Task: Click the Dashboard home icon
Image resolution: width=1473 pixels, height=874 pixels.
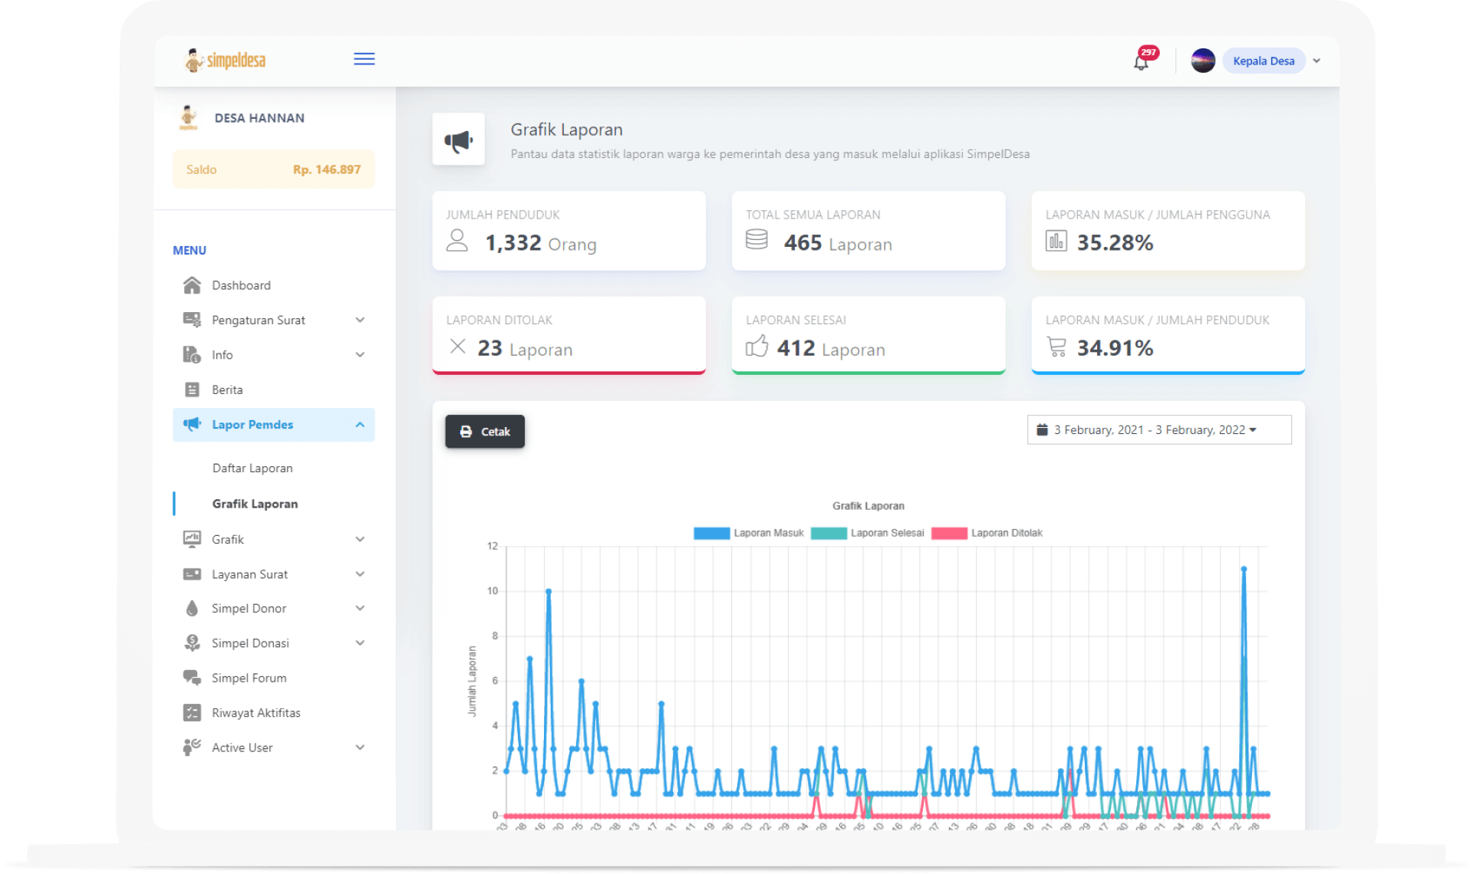Action: (192, 285)
